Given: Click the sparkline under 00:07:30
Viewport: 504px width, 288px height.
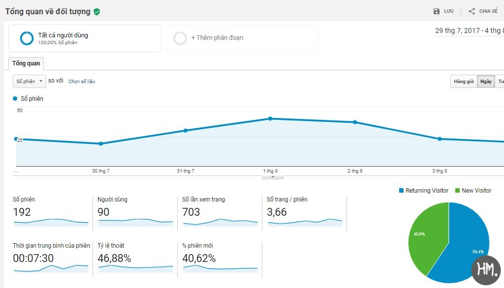Looking at the screenshot, I should click(51, 268).
